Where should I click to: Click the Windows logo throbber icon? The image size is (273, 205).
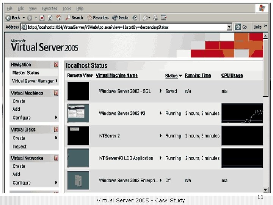(262, 8)
